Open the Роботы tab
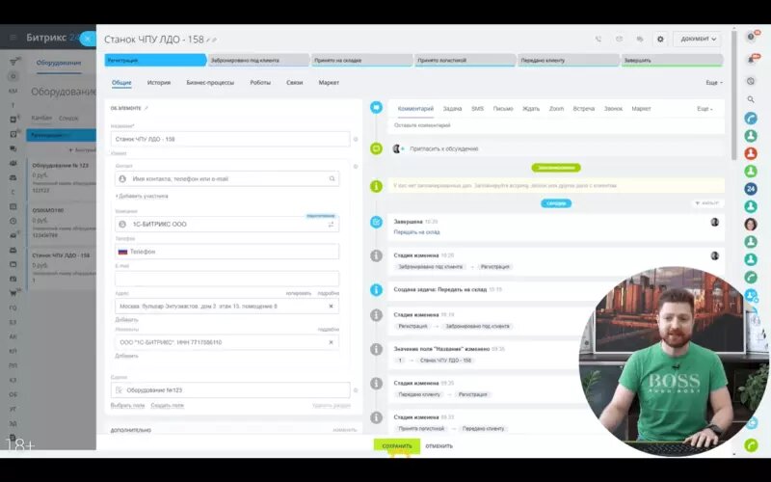Viewport: 771px width, 482px height. pos(260,83)
